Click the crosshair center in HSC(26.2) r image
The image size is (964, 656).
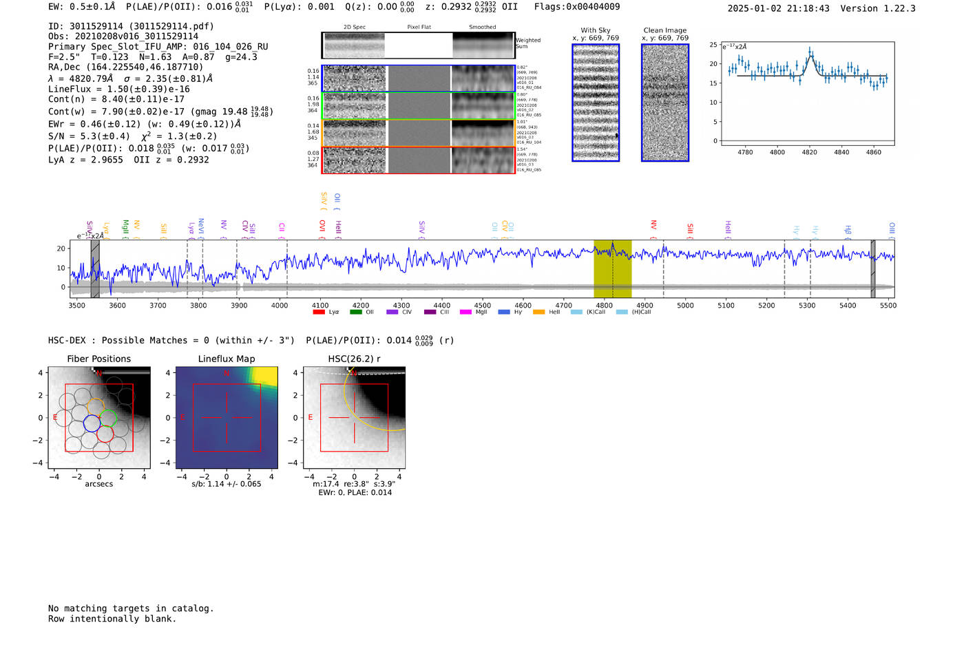click(x=355, y=418)
